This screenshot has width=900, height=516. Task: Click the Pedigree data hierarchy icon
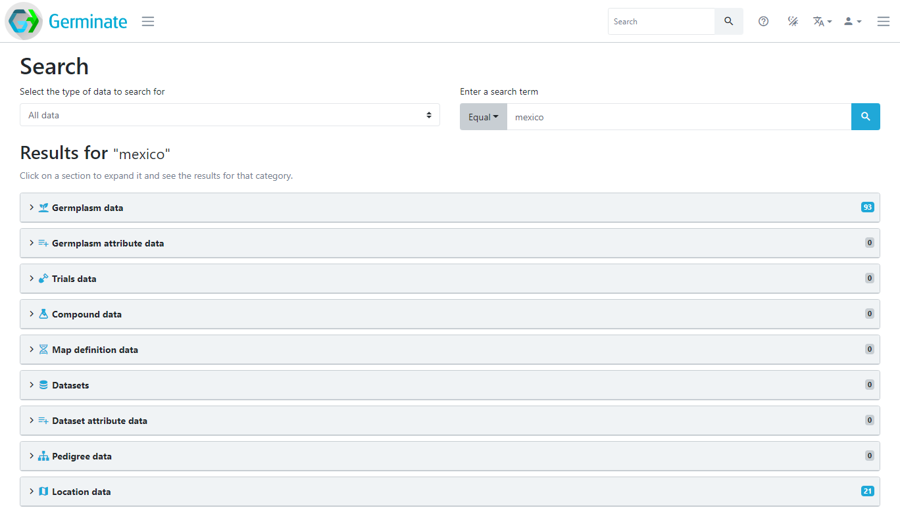[43, 456]
